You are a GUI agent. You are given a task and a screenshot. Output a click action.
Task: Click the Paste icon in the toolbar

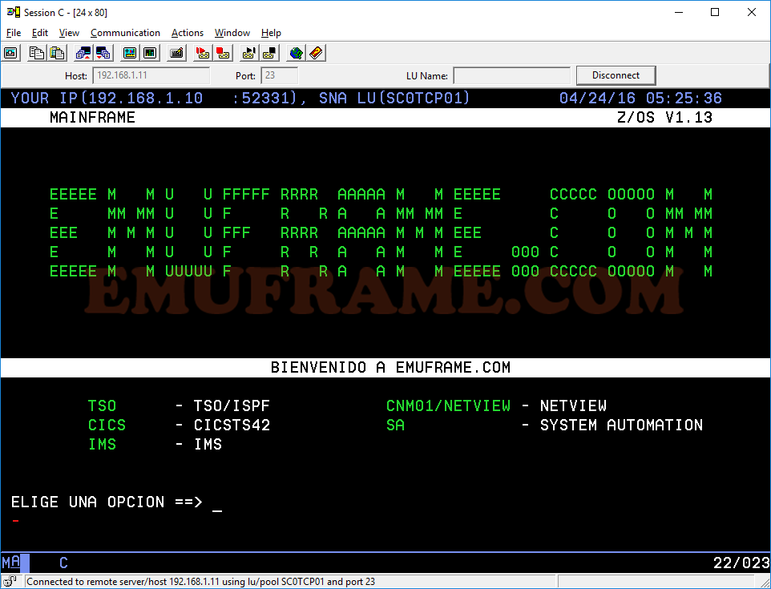click(56, 53)
